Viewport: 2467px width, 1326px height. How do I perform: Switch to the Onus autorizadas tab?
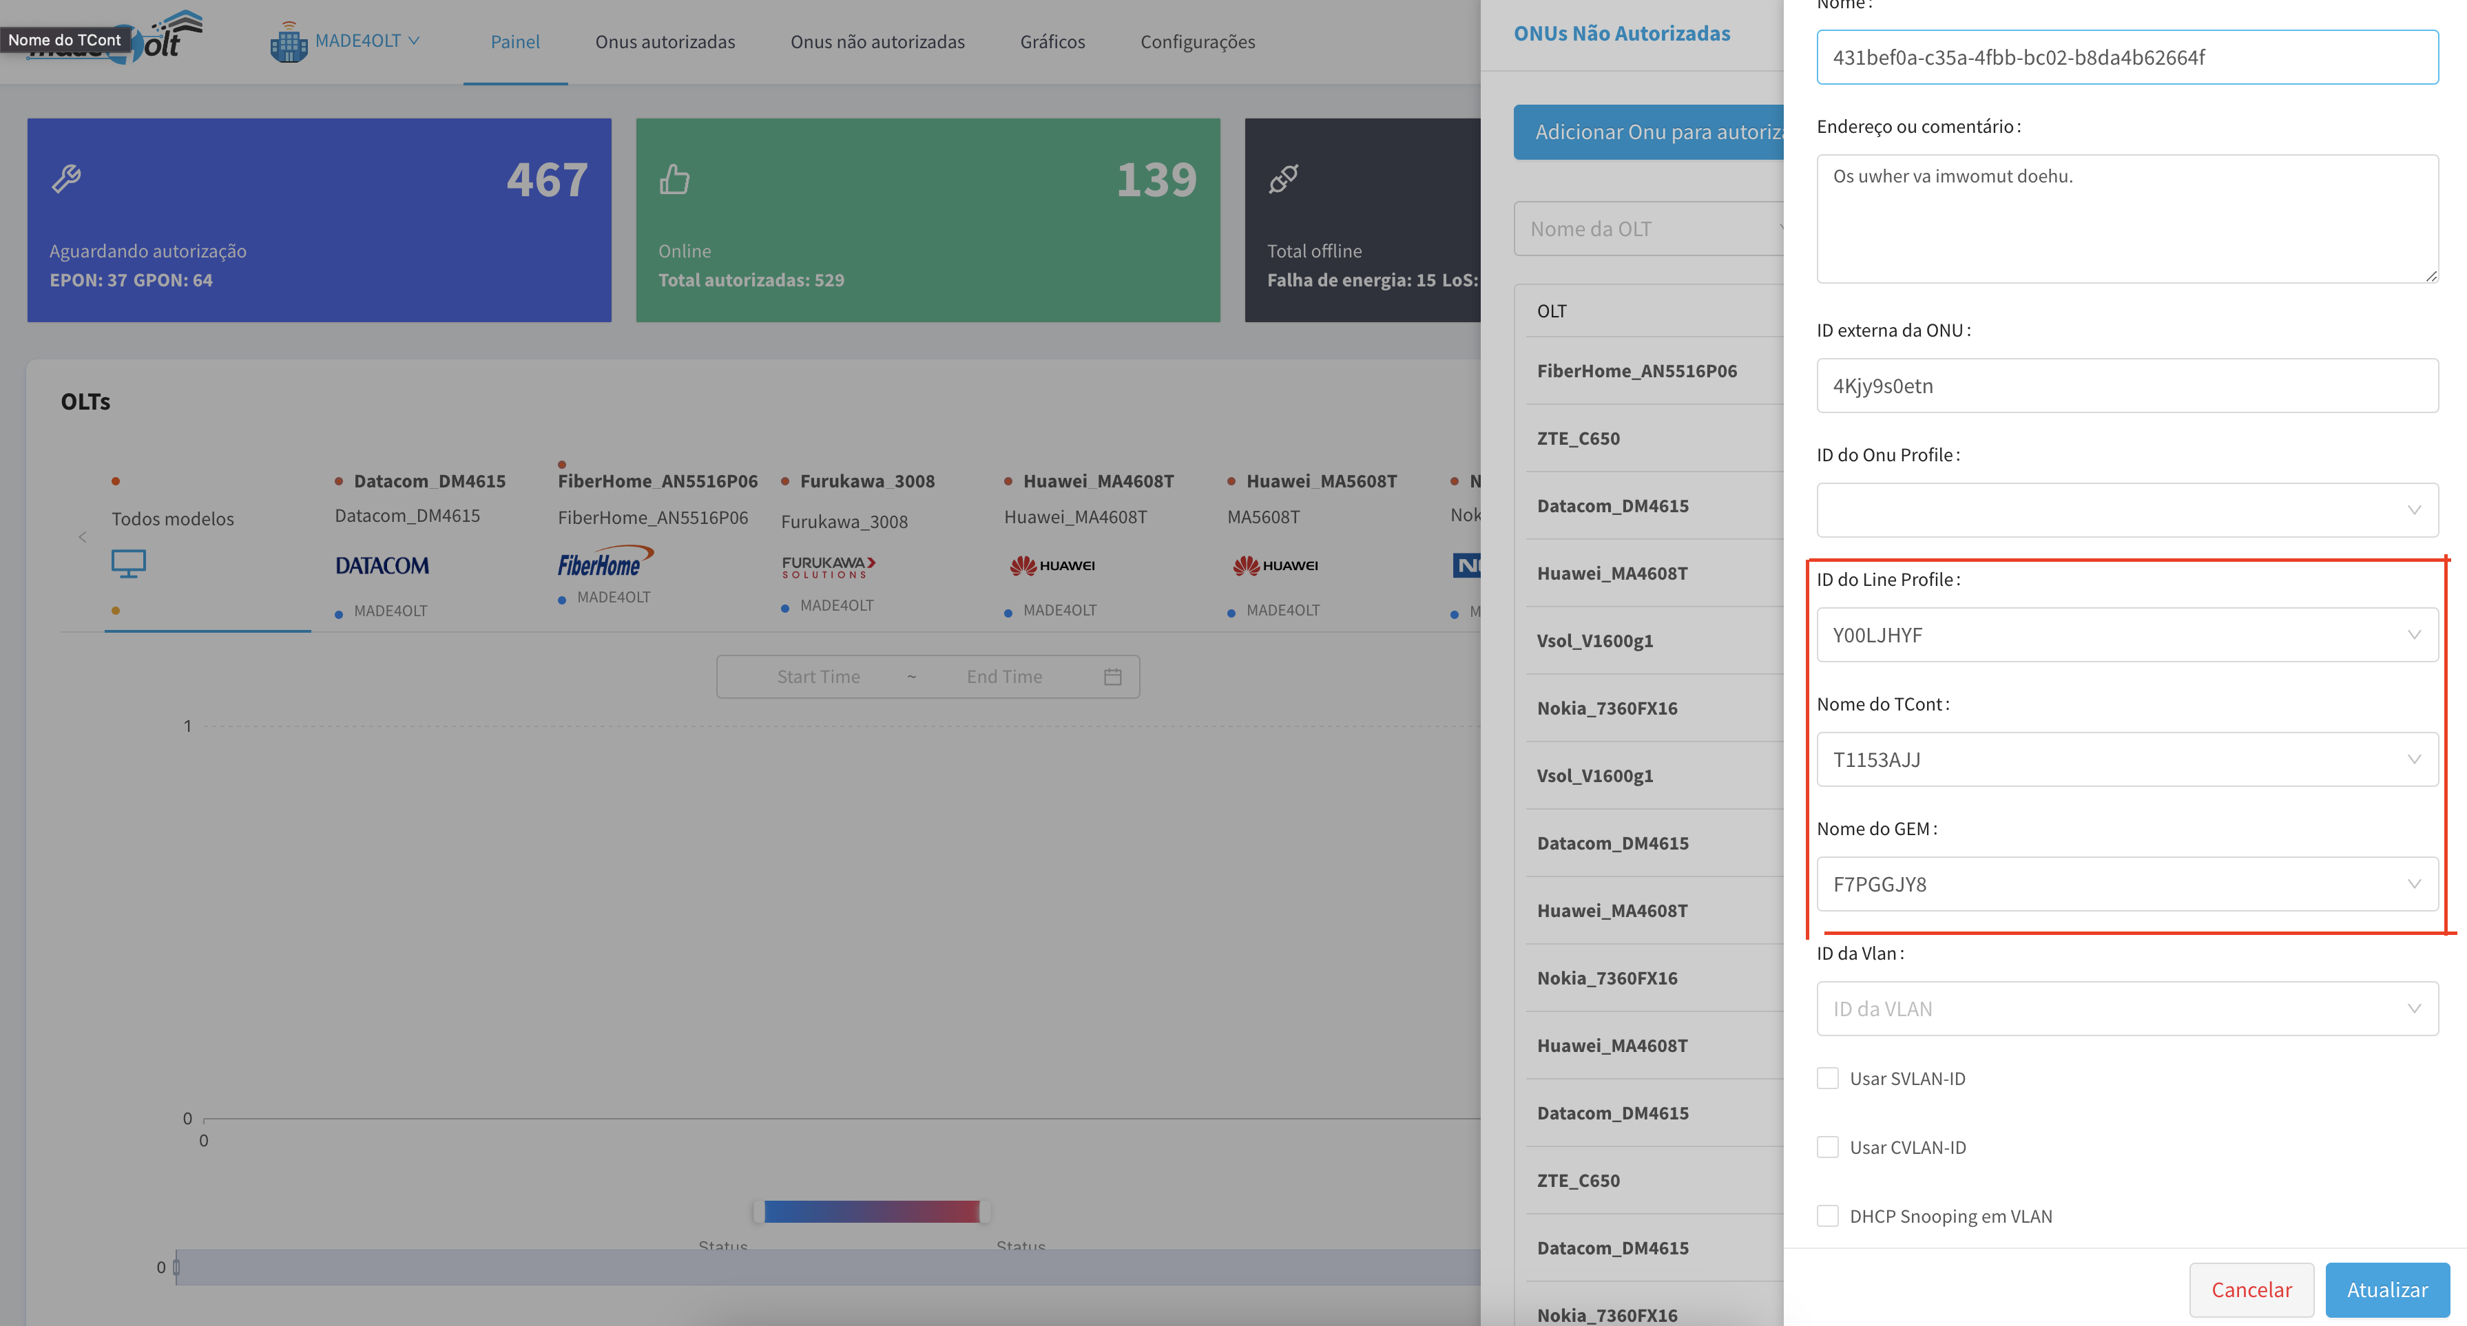(665, 42)
